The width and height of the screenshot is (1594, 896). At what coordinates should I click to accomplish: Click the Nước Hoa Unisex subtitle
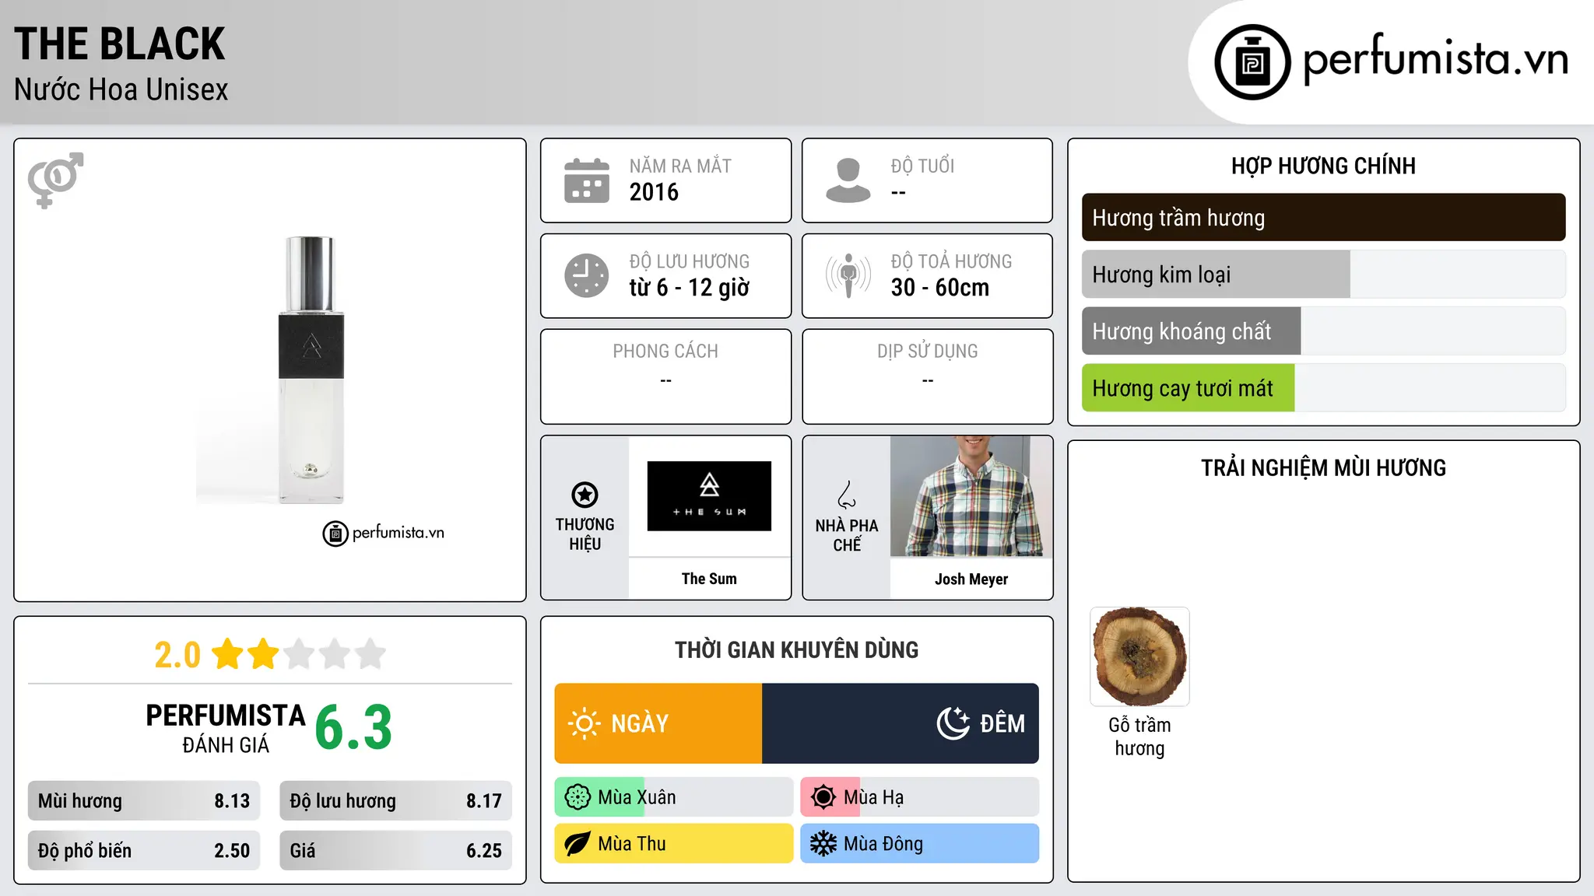[x=121, y=89]
